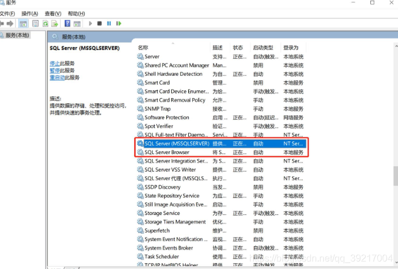Viewport: 398px width, 269px height.
Task: Click 自动 startup type of SQL Server Browser
Action: pyautogui.click(x=258, y=152)
